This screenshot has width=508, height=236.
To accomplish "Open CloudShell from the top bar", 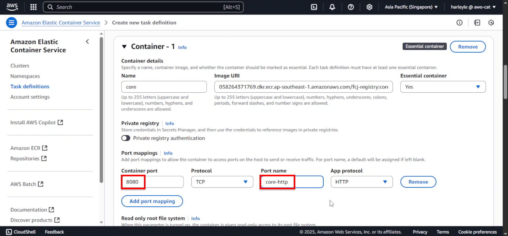I will click(314, 7).
